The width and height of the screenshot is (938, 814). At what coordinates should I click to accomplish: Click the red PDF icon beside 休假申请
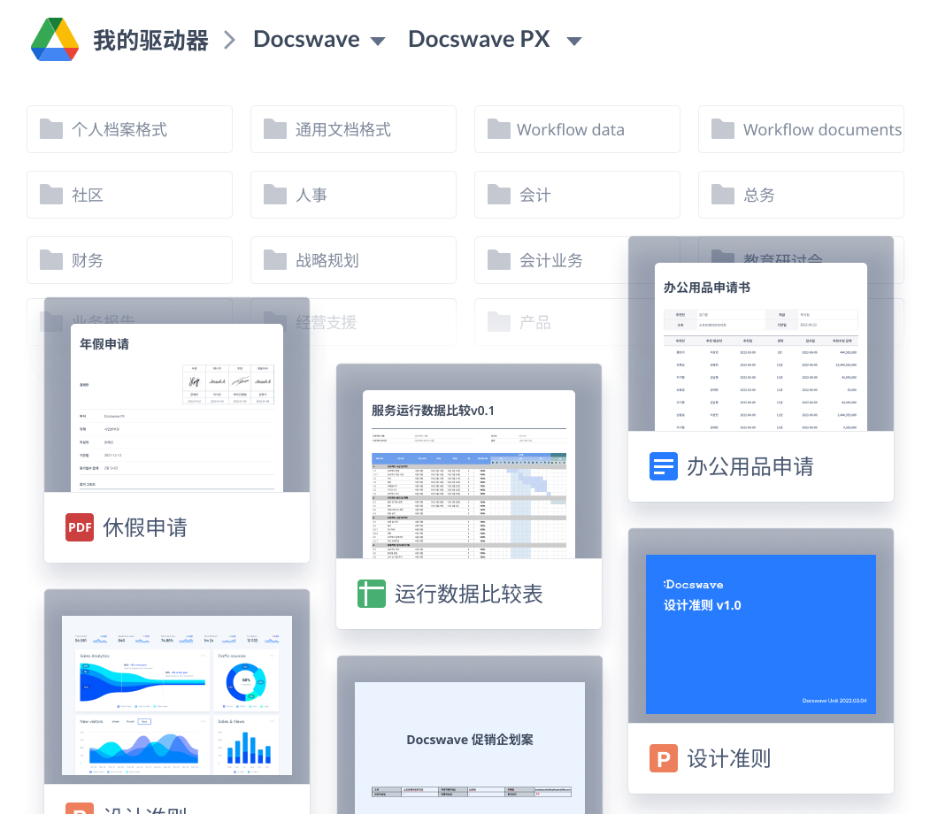(x=80, y=527)
